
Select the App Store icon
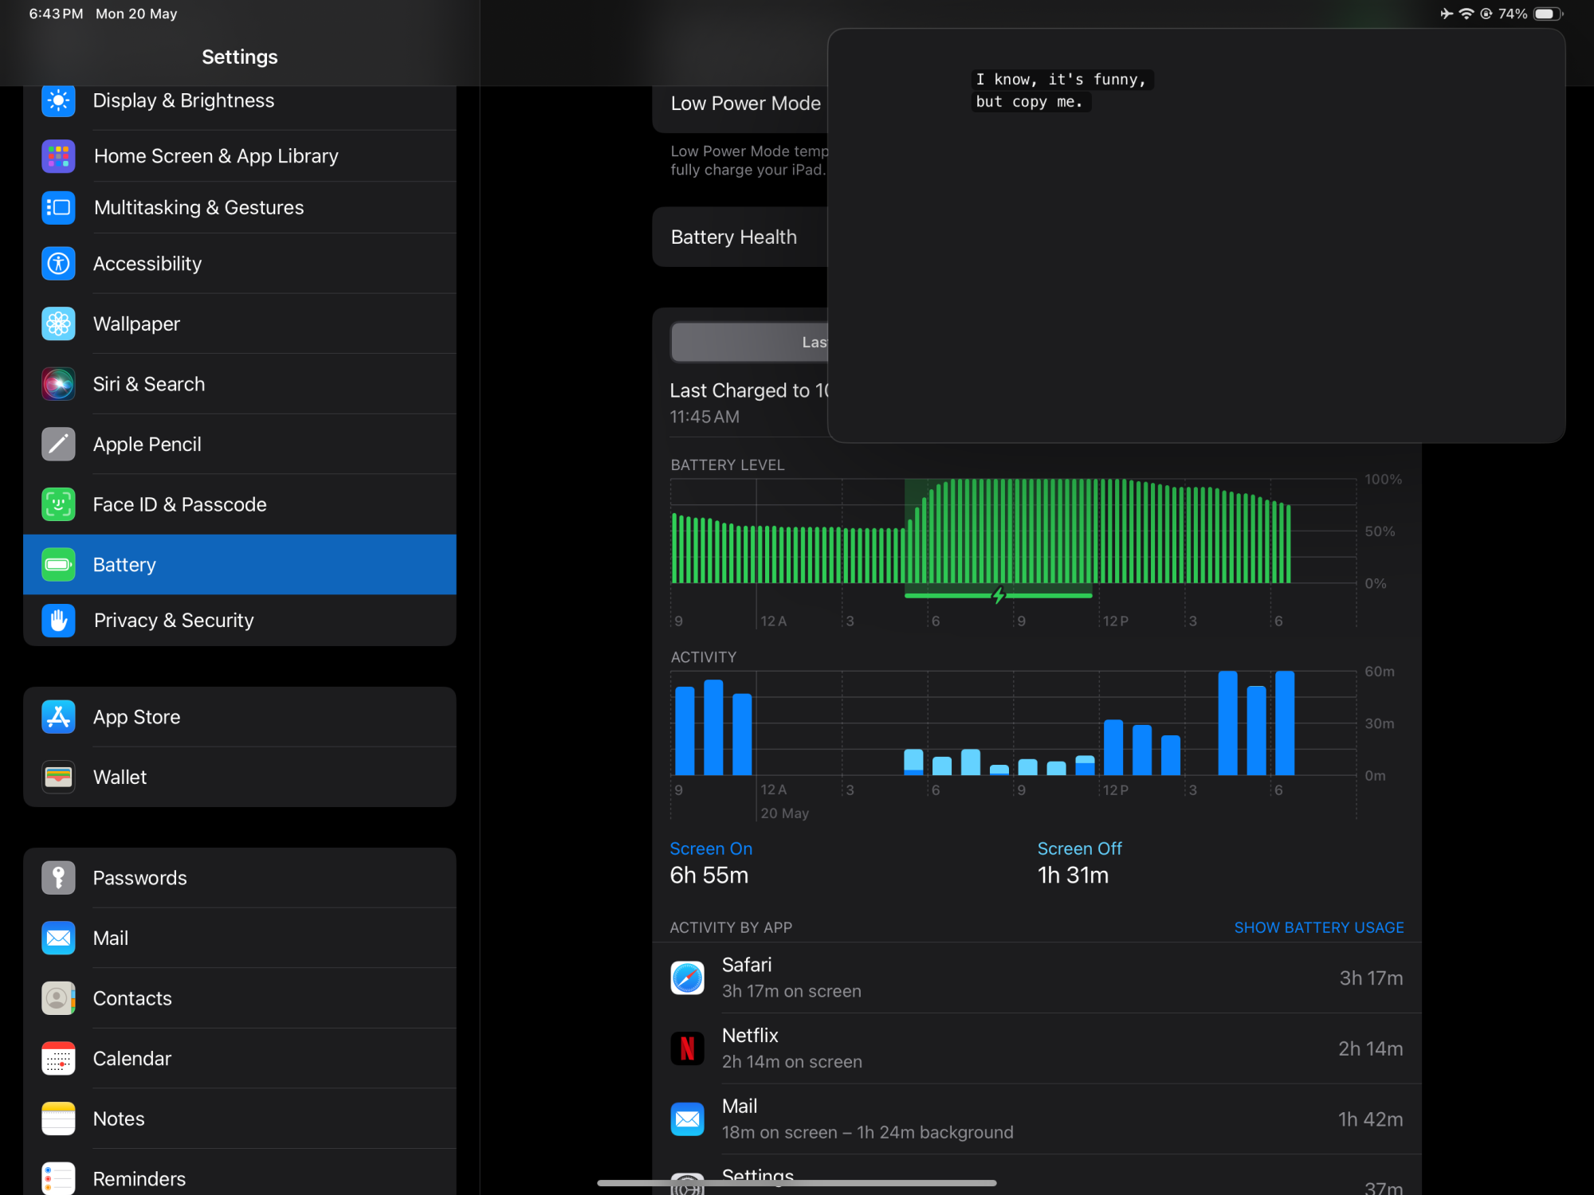58,717
